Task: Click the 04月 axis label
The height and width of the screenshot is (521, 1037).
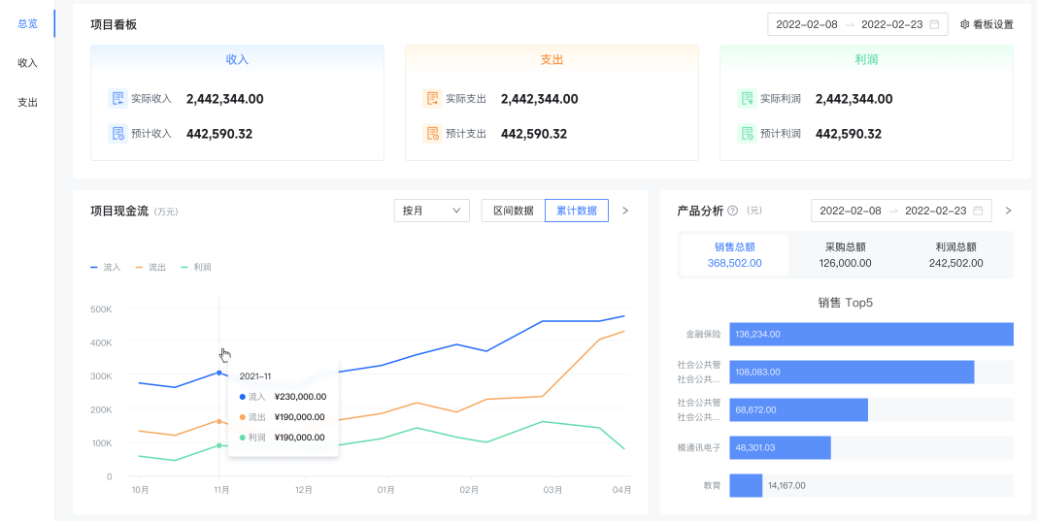Action: coord(621,490)
